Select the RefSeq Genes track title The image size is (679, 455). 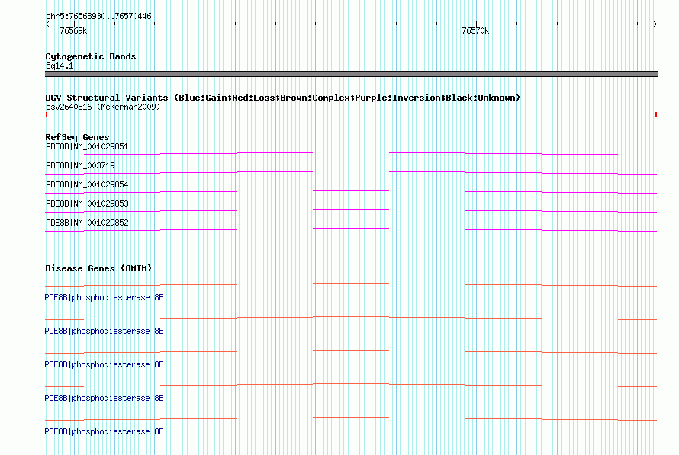[77, 137]
